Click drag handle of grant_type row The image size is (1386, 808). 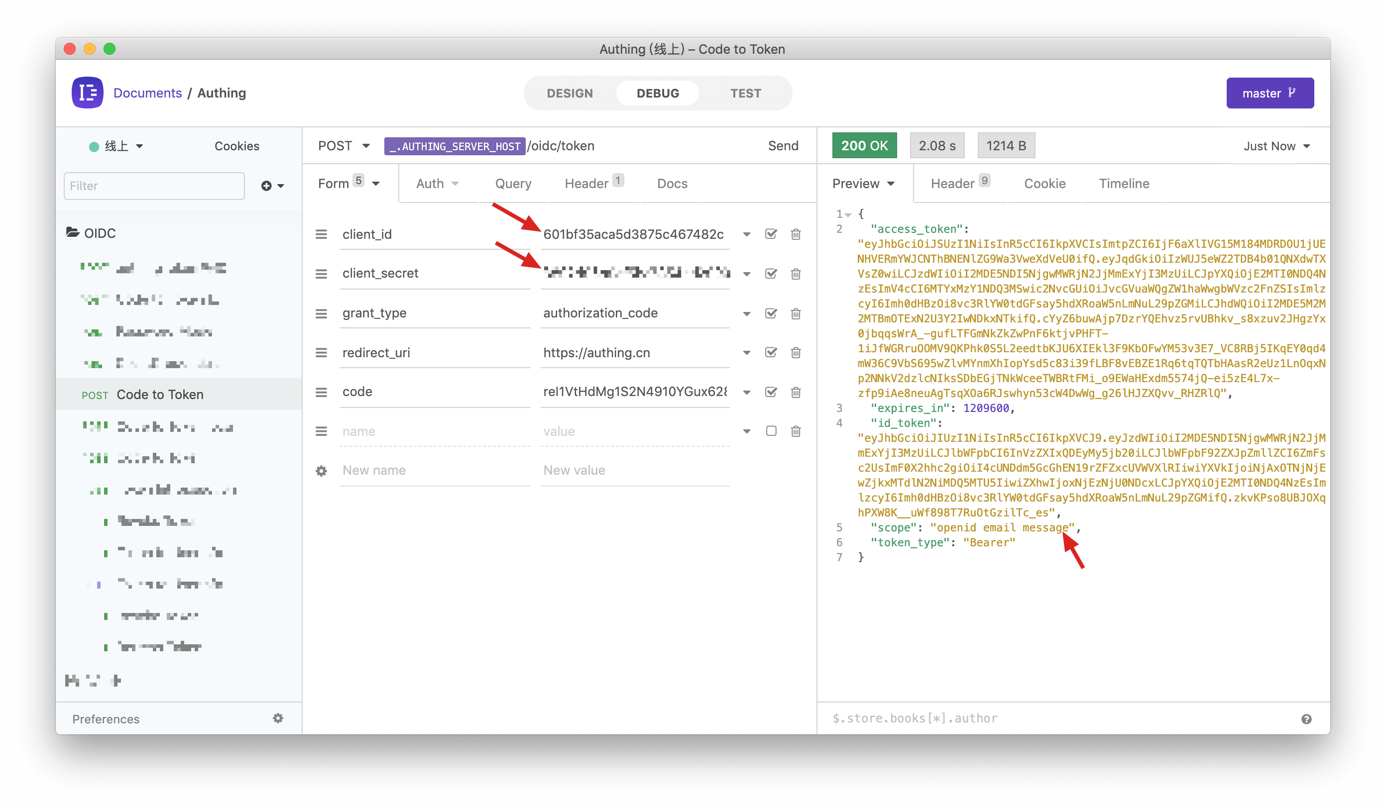tap(321, 313)
